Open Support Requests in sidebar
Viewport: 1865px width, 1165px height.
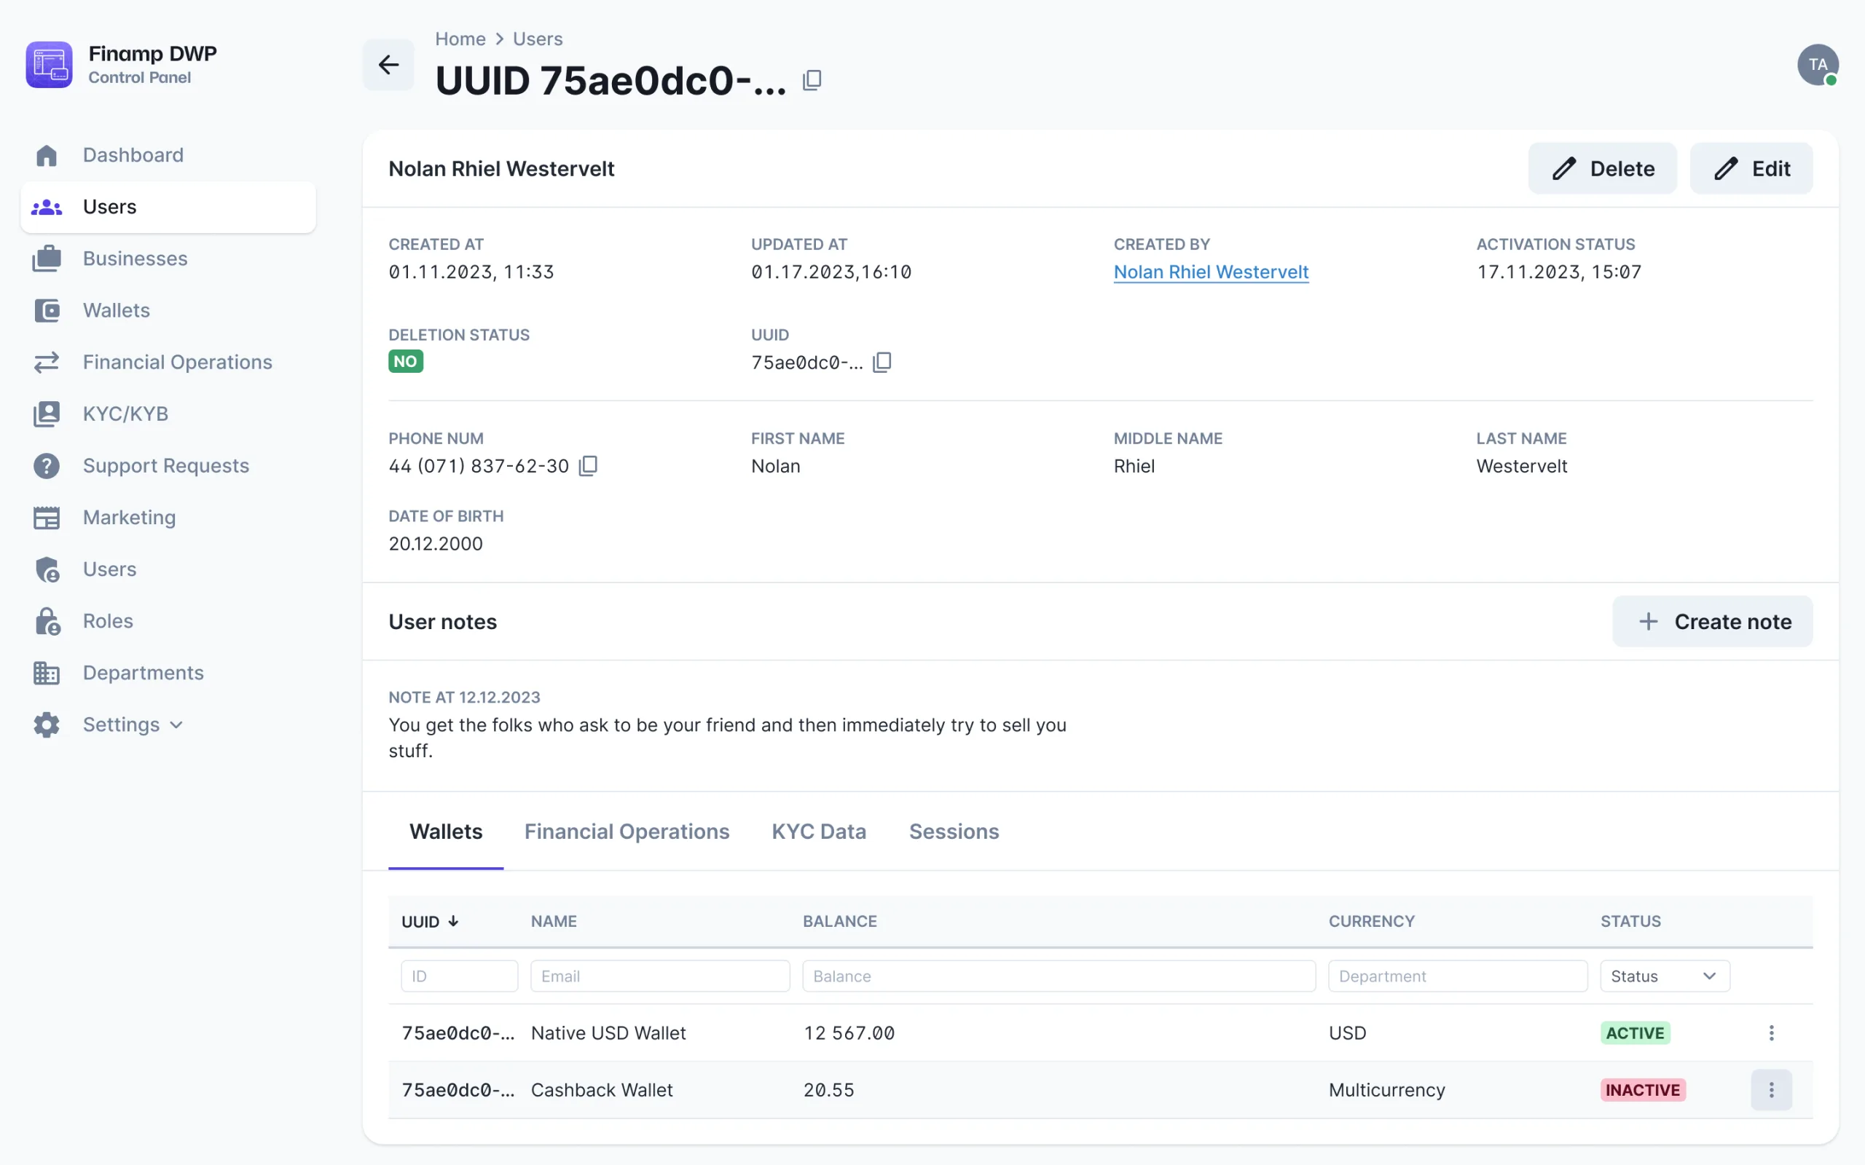tap(165, 465)
